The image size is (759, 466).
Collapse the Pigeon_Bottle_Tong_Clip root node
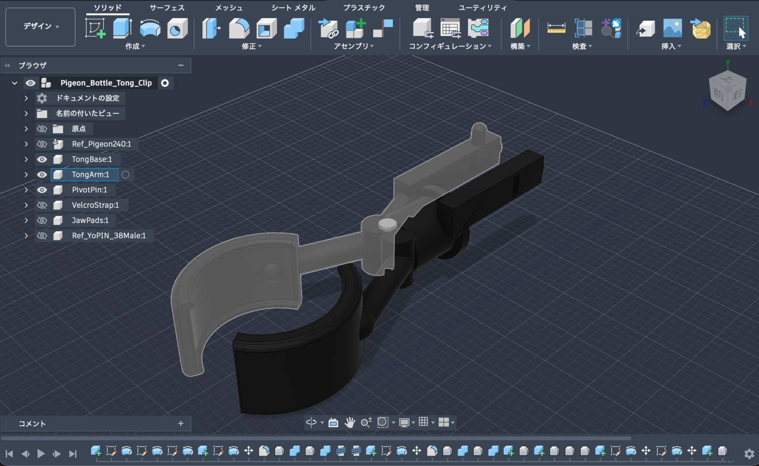coord(14,83)
